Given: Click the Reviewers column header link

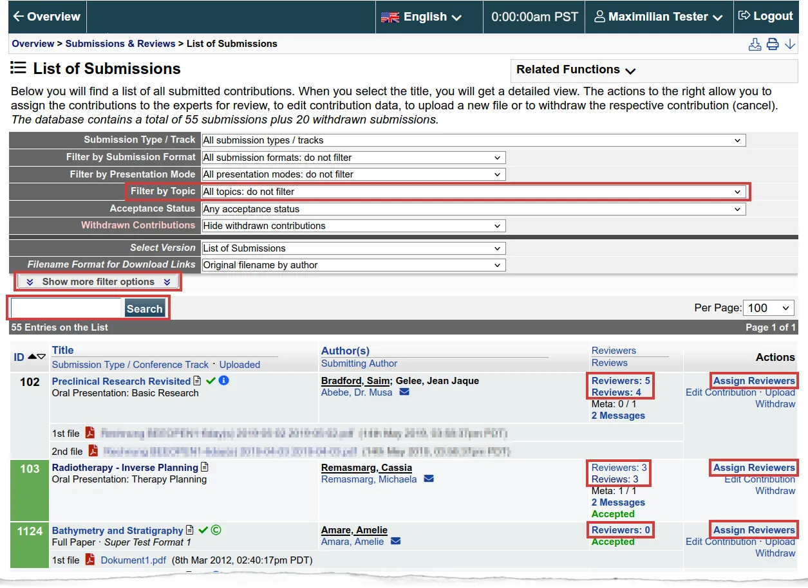Looking at the screenshot, I should click(614, 351).
